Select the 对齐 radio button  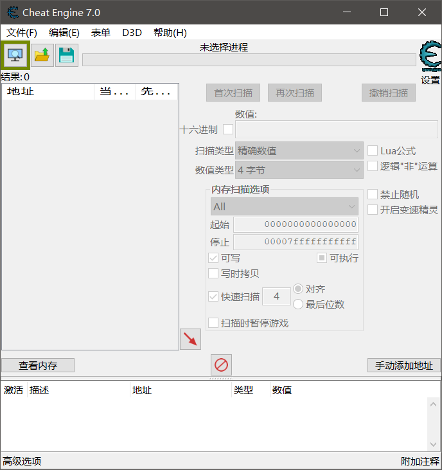click(x=298, y=289)
